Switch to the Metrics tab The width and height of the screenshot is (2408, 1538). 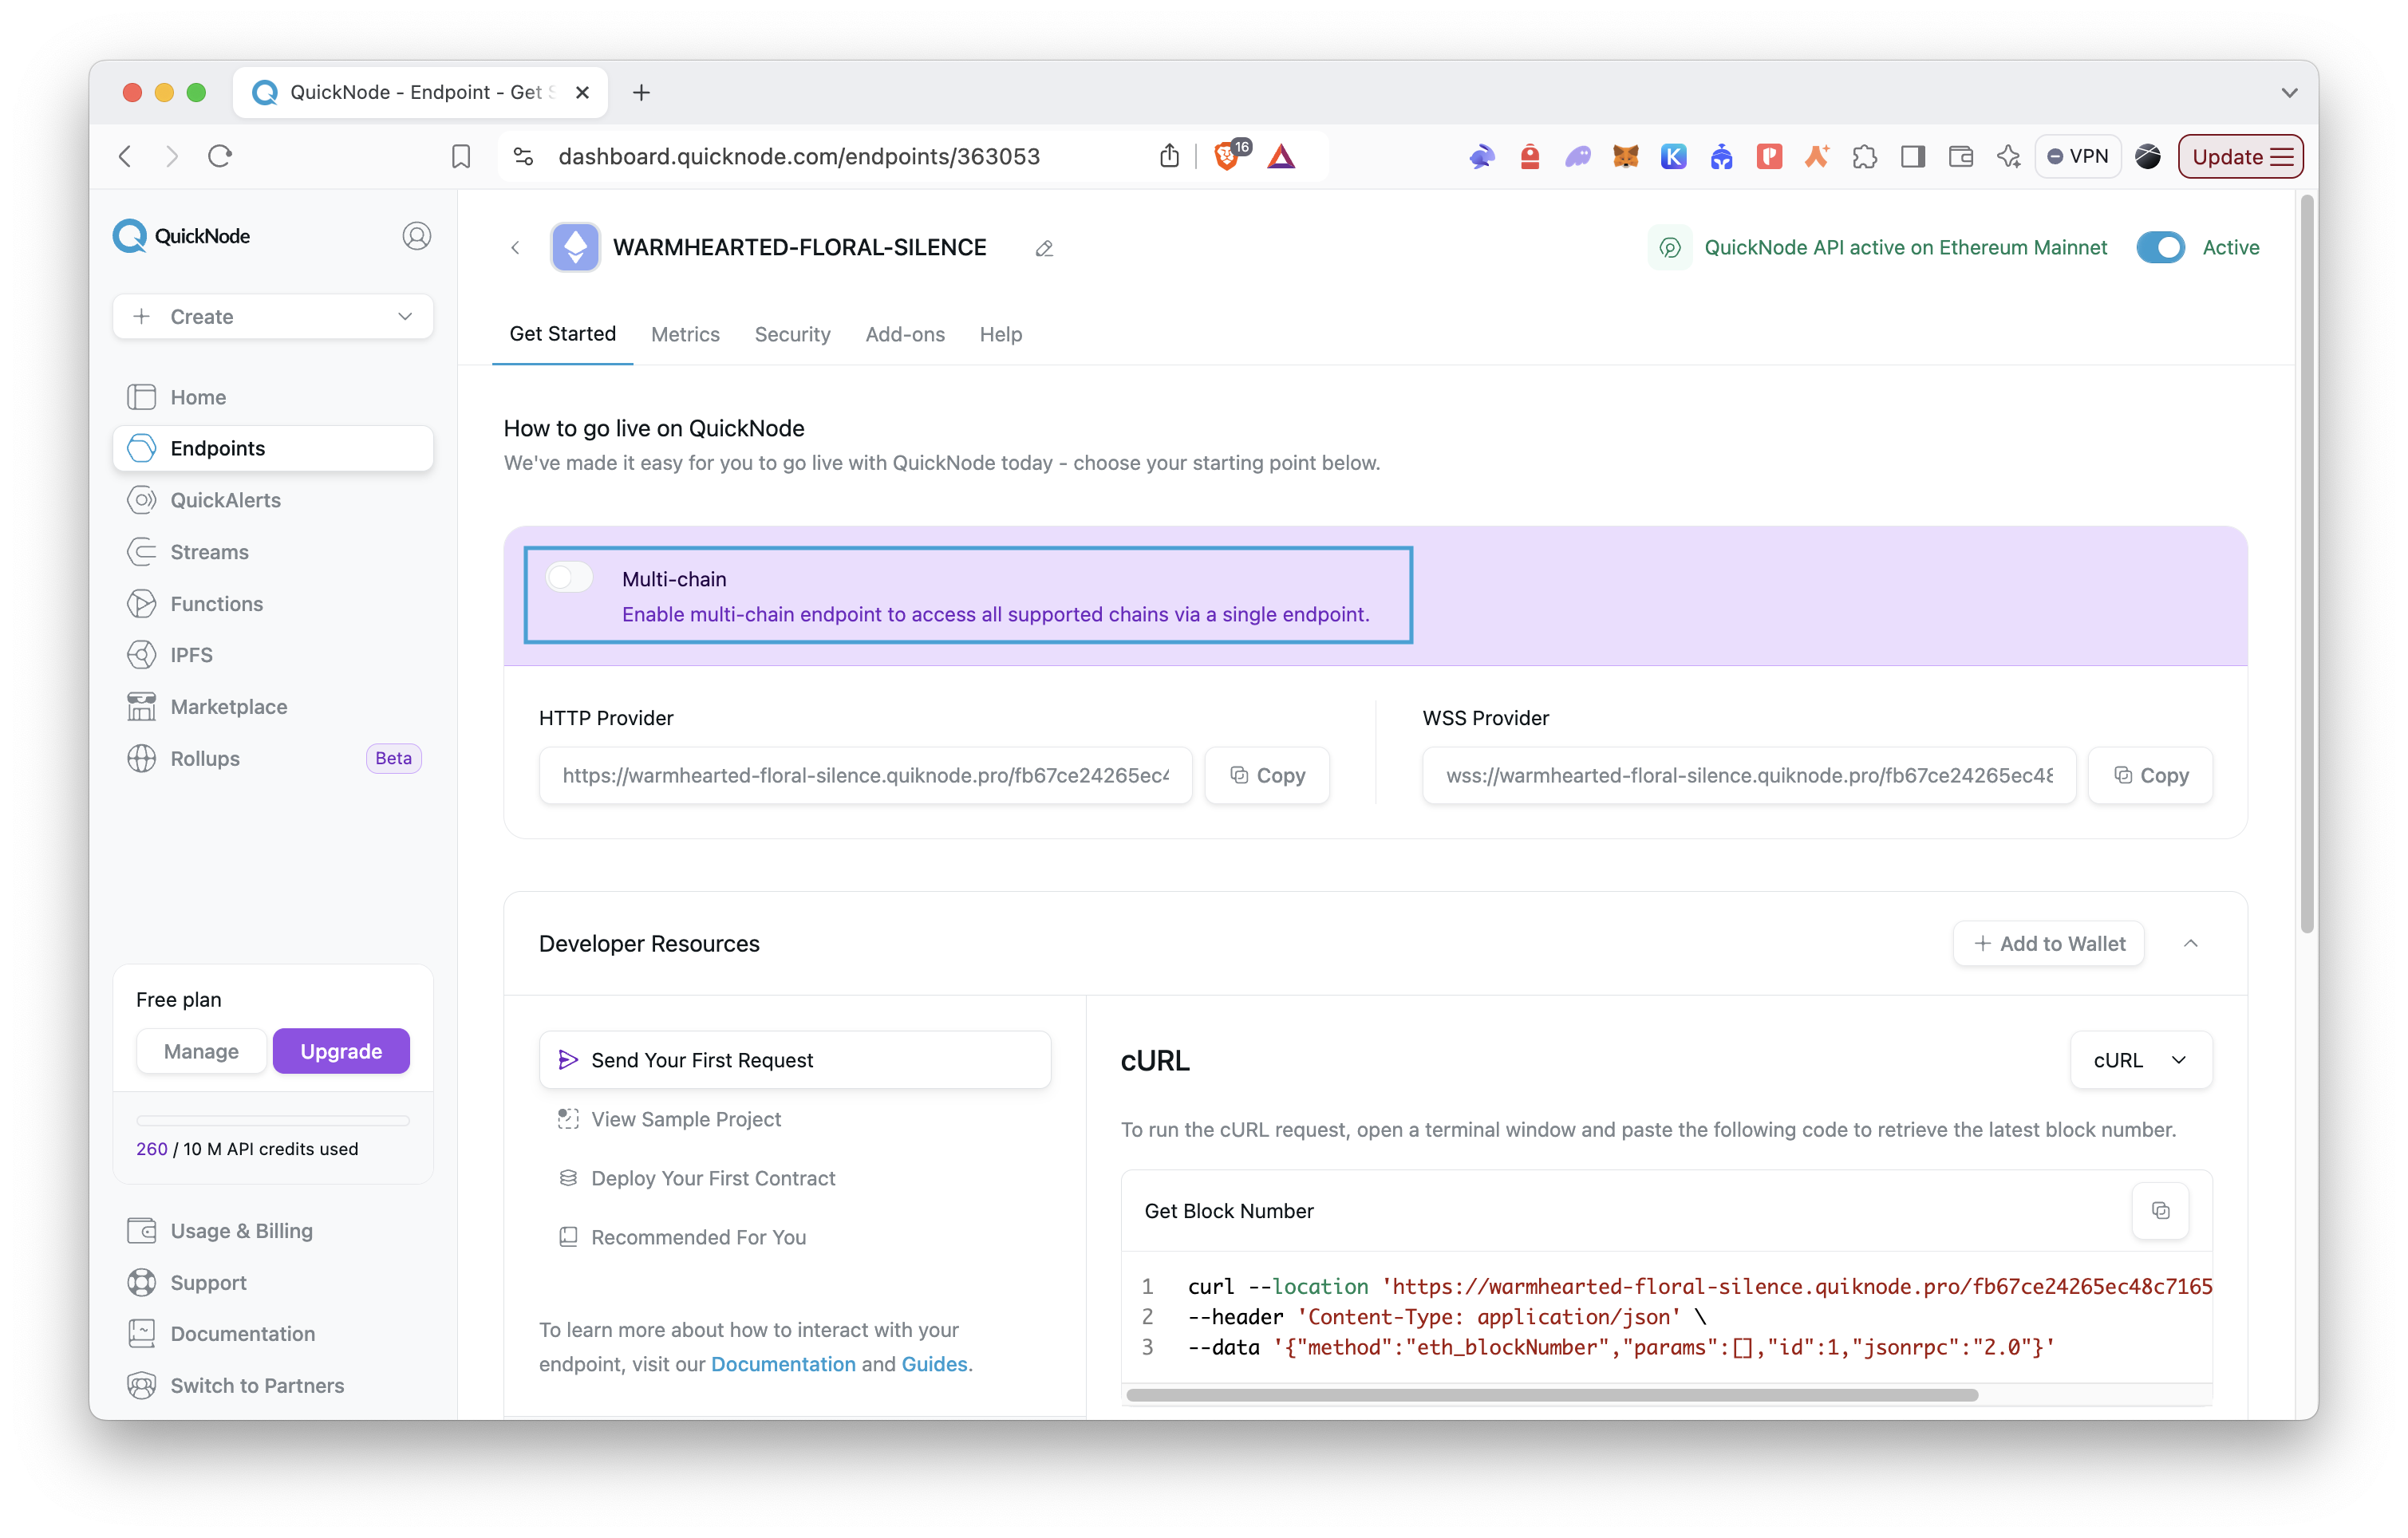tap(685, 334)
